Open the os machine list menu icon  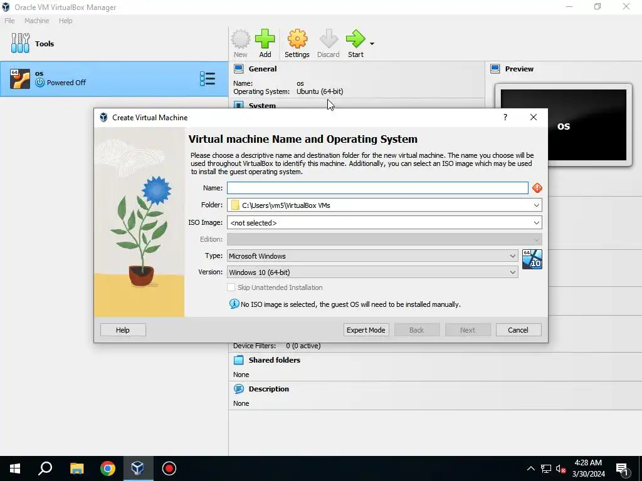point(207,78)
